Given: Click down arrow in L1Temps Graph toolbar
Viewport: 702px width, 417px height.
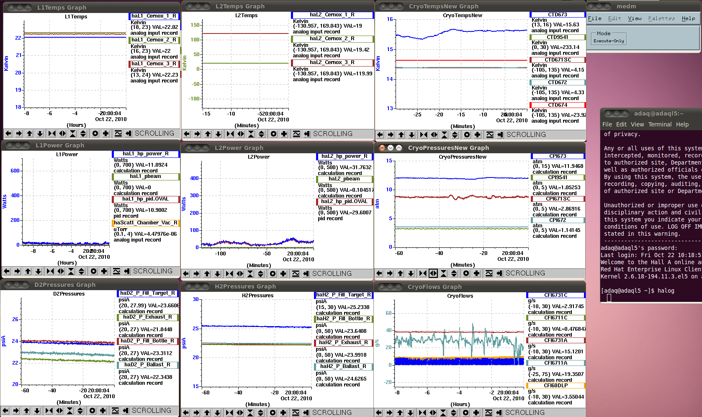Looking at the screenshot, I should (40, 134).
